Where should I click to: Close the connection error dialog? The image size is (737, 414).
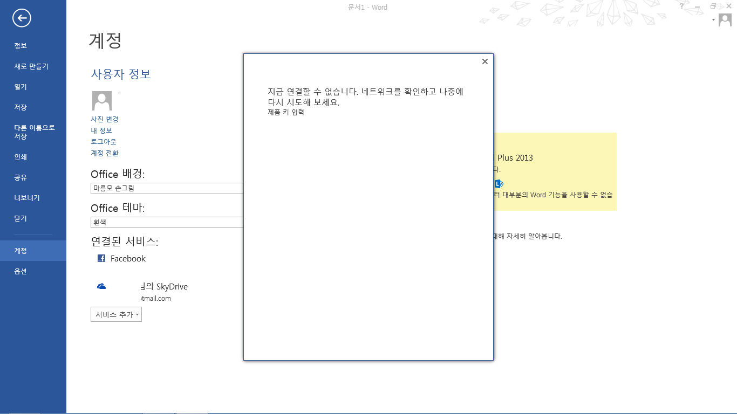tap(484, 61)
